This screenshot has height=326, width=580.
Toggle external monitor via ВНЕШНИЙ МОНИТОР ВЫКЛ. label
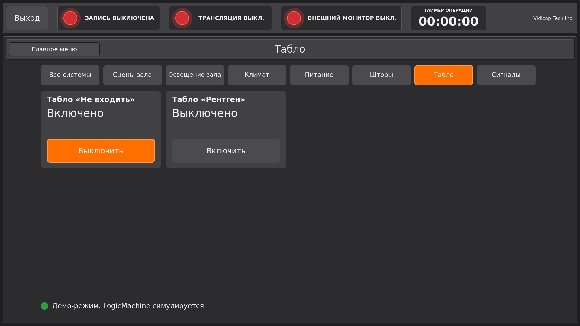click(352, 18)
